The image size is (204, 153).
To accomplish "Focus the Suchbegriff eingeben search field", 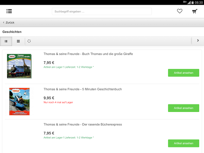I will pyautogui.click(x=102, y=12).
